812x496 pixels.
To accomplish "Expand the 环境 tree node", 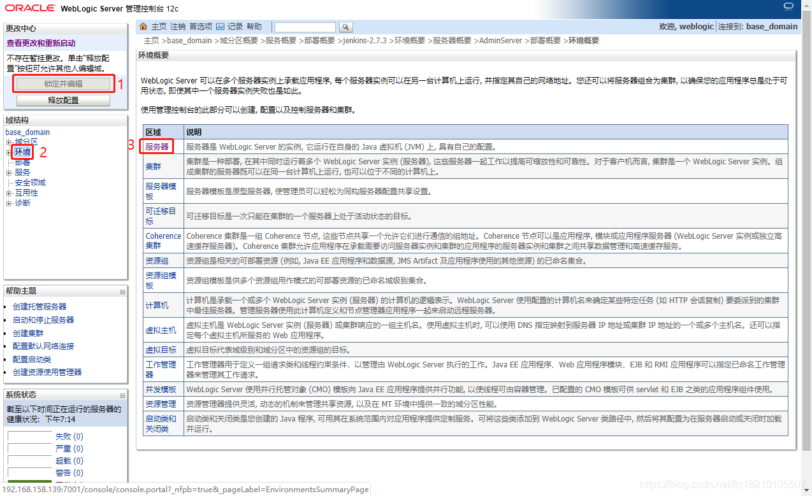I will [9, 152].
